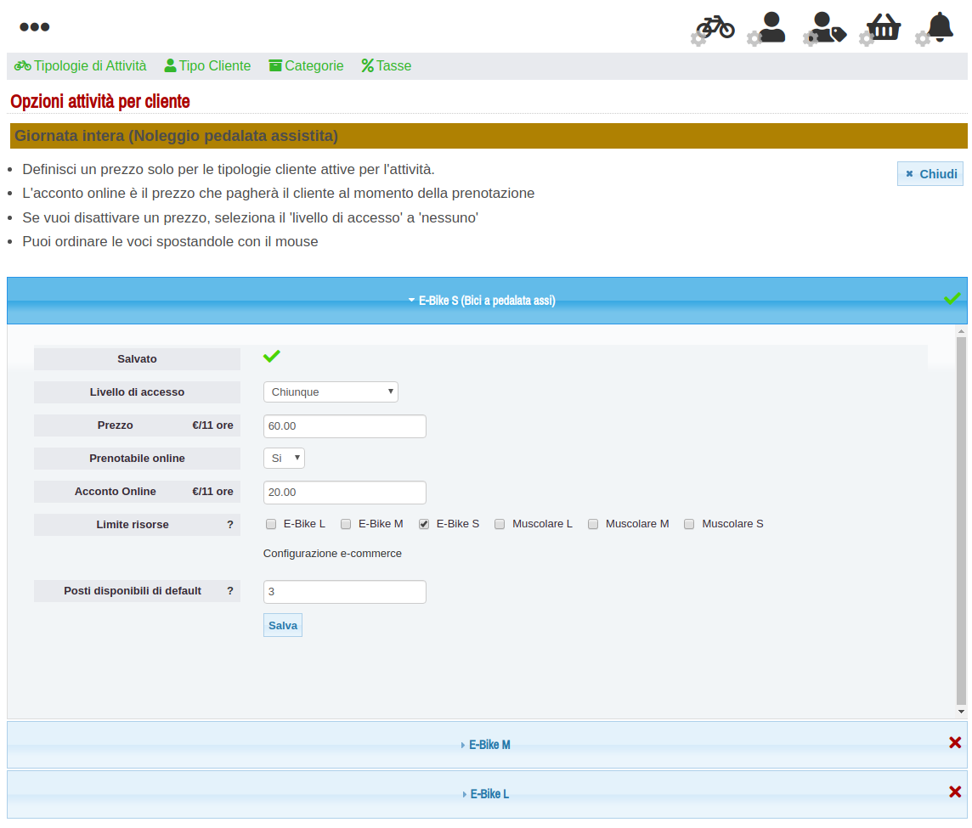
Task: Open customer tag settings icon
Action: (x=826, y=27)
